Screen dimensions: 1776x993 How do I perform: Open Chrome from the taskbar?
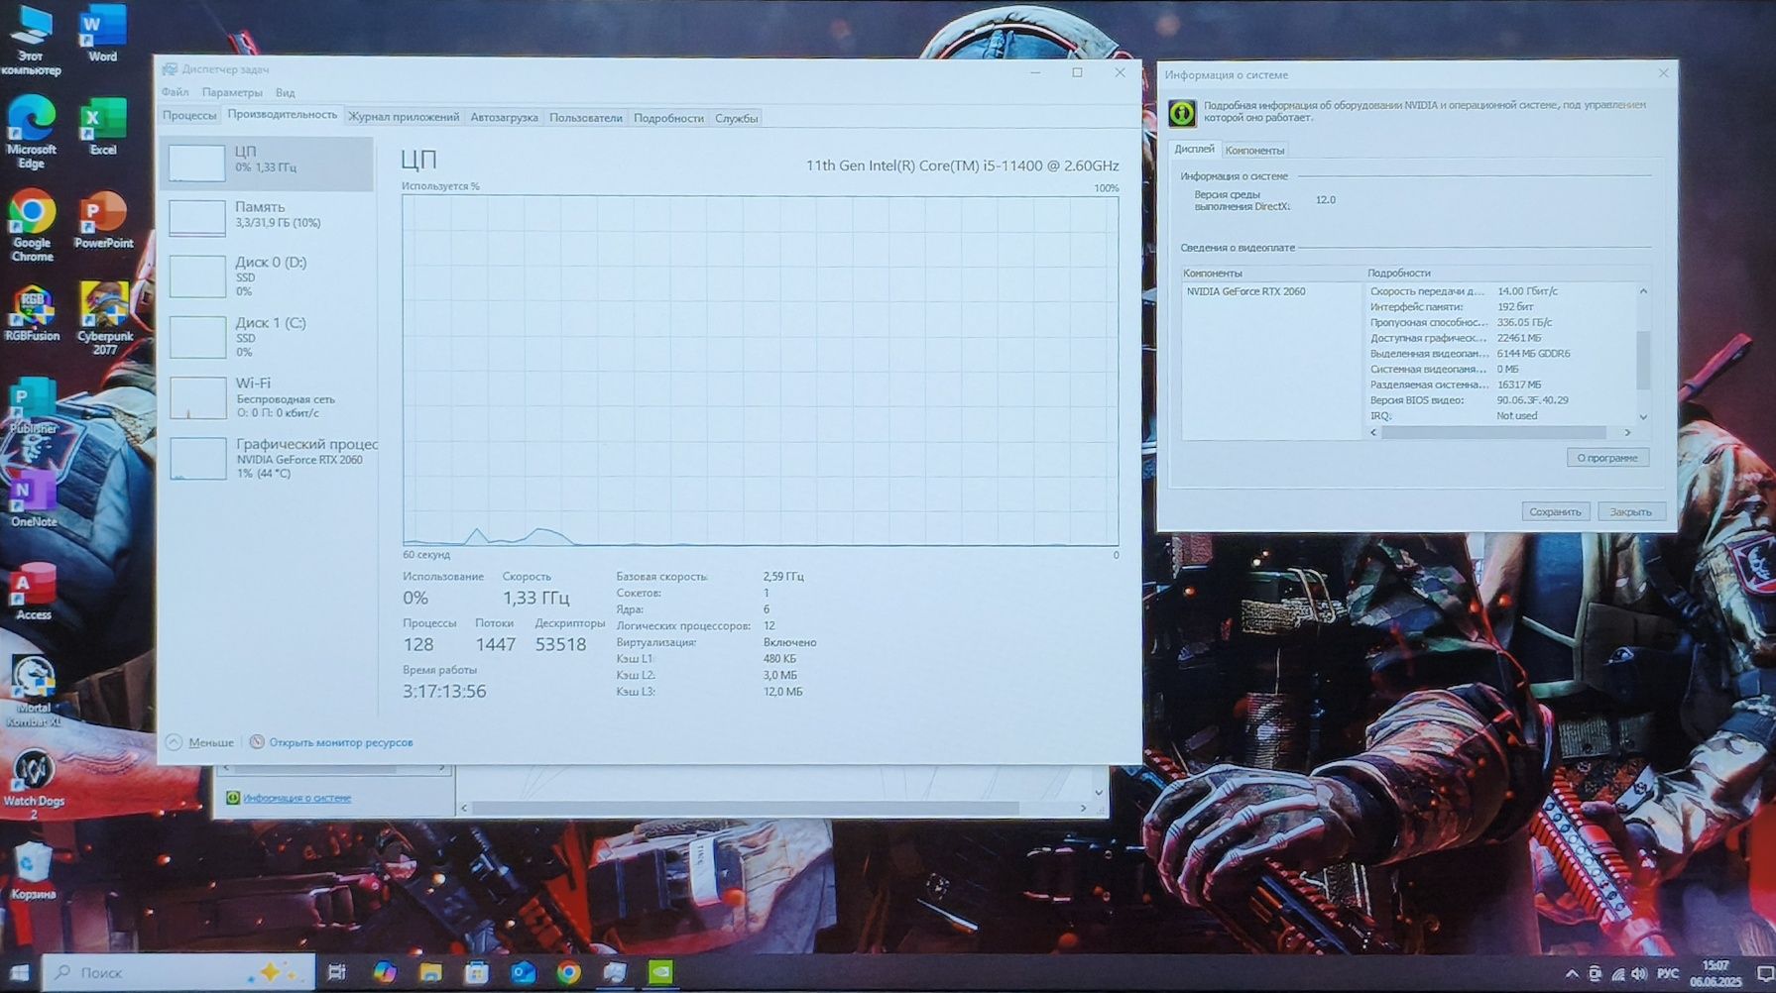(568, 972)
